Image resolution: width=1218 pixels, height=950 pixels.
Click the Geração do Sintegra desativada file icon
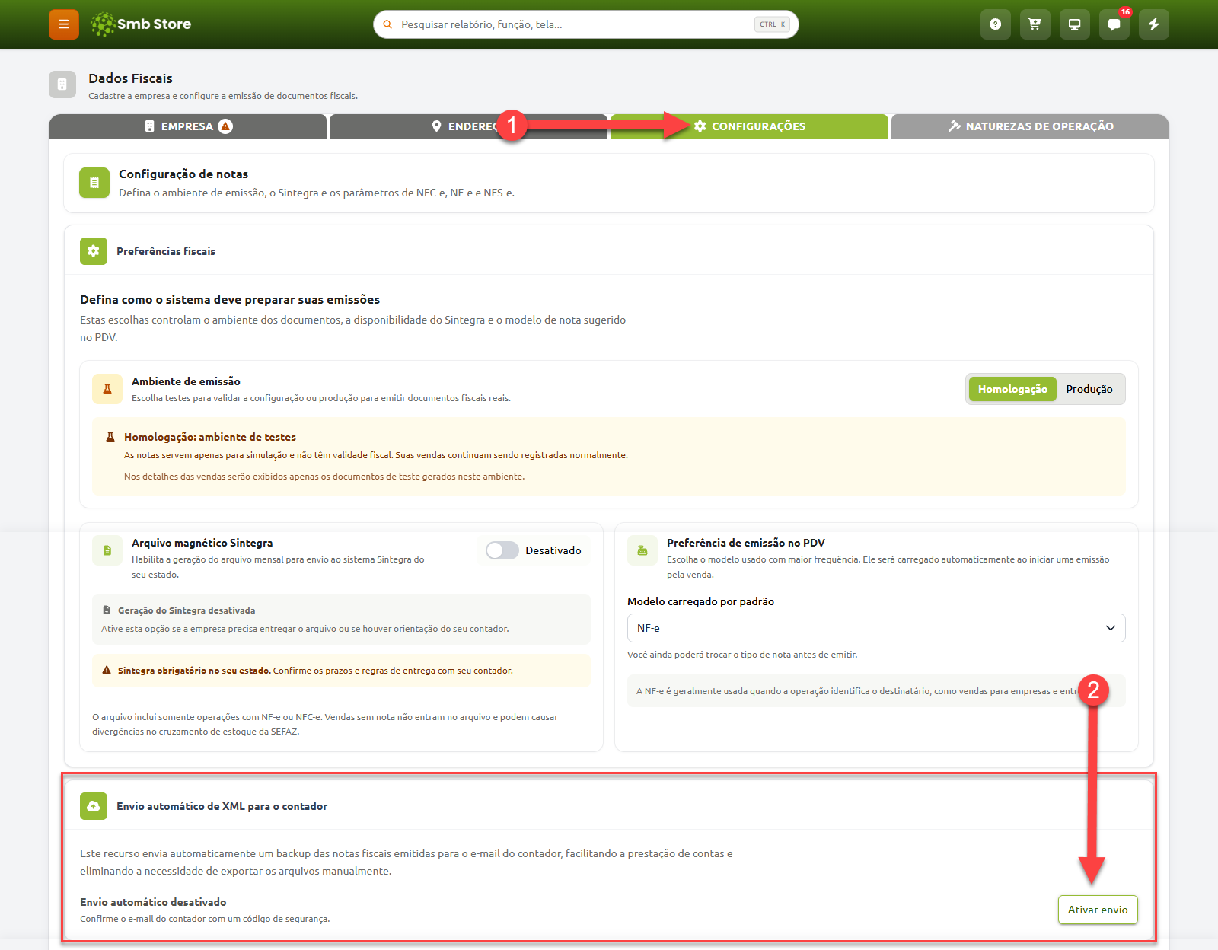(107, 610)
